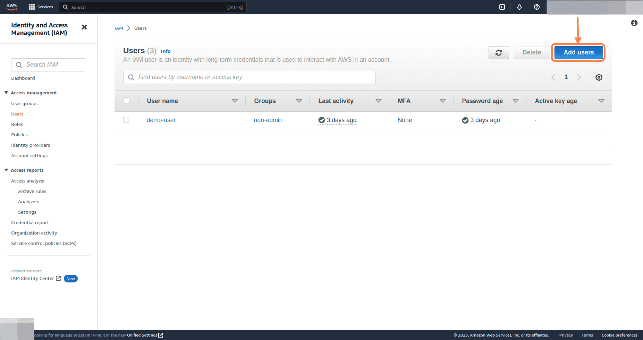
Task: Click '3 days ago' under Last activity
Action: 341,120
